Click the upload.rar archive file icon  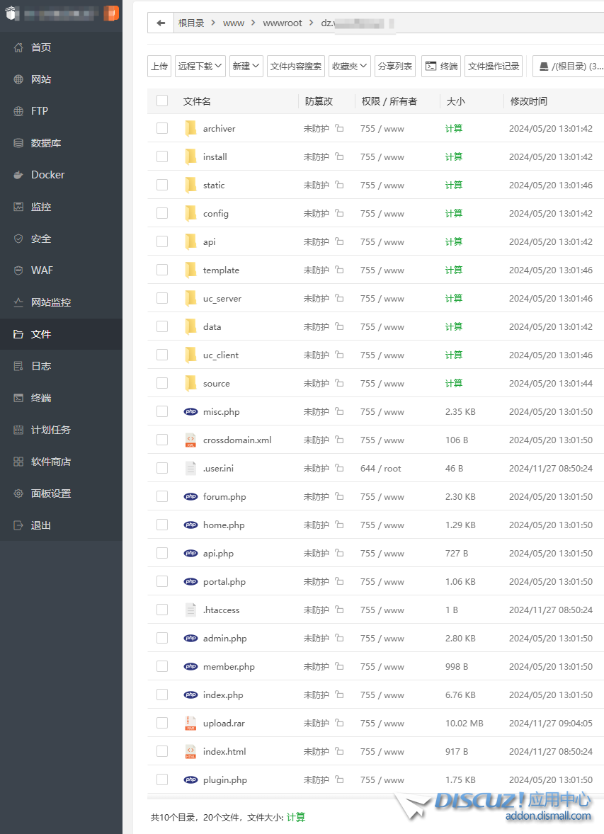[x=190, y=723]
